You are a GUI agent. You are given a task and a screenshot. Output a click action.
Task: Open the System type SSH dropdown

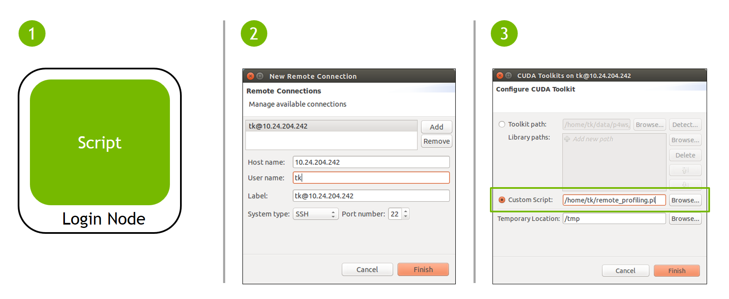coord(315,214)
